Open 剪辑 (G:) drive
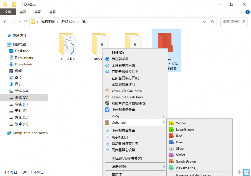Viewport: 251px width, 176px height. pos(21,117)
